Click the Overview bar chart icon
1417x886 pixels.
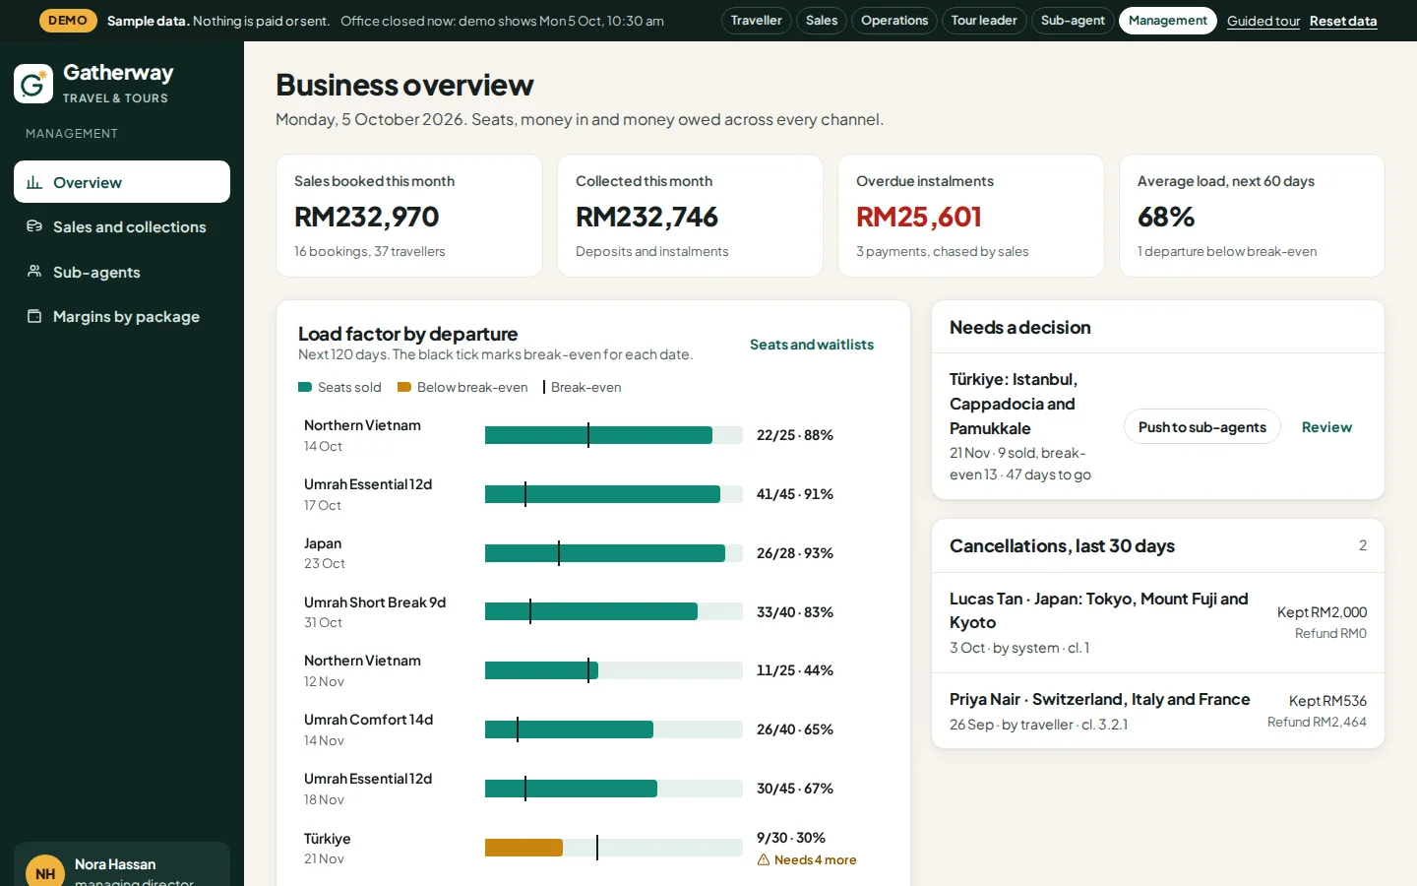tap(34, 182)
